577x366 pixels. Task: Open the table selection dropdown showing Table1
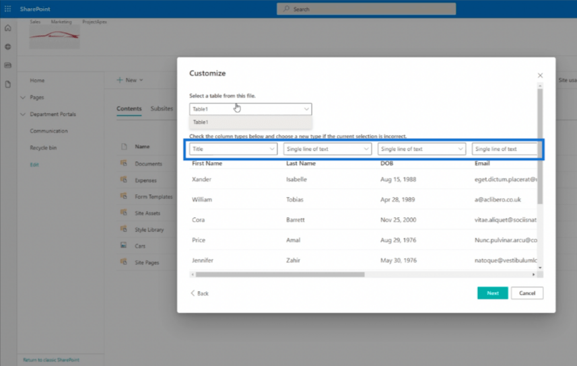point(250,109)
